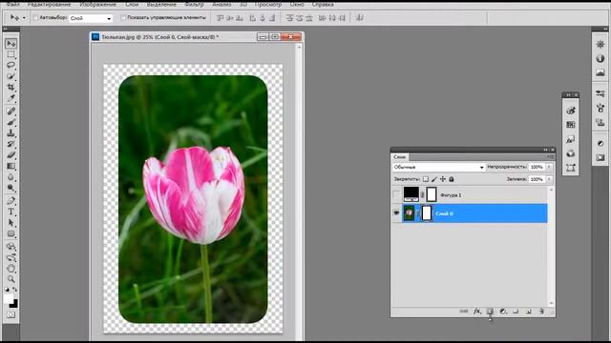The width and height of the screenshot is (611, 343).
Task: Click the link layers icon in Layers panel
Action: click(x=464, y=312)
